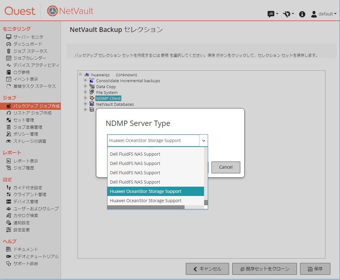Click the デバイス アクティビティ pulse icon
The image size is (340, 280).
point(9,65)
